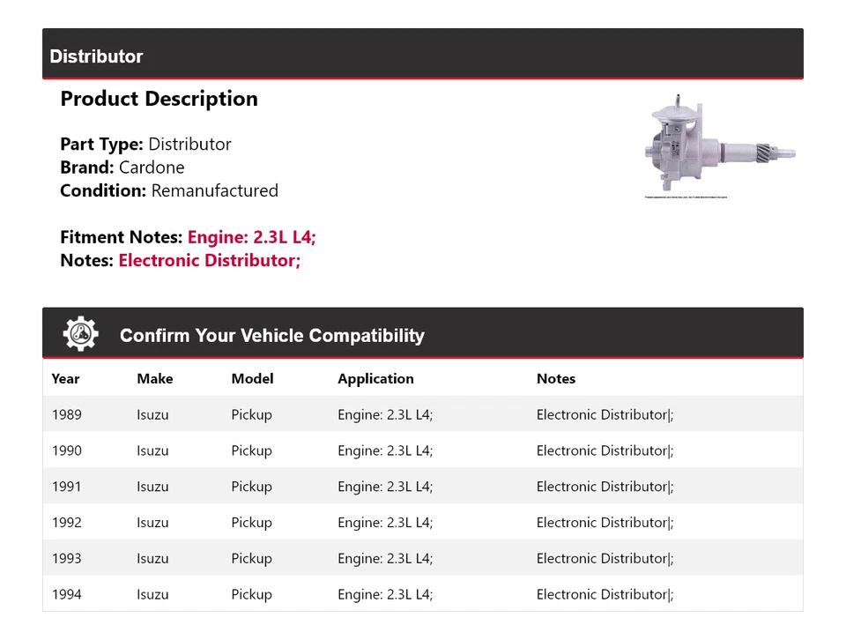The width and height of the screenshot is (846, 640).
Task: Click the 1991 year cell
Action: click(x=66, y=487)
